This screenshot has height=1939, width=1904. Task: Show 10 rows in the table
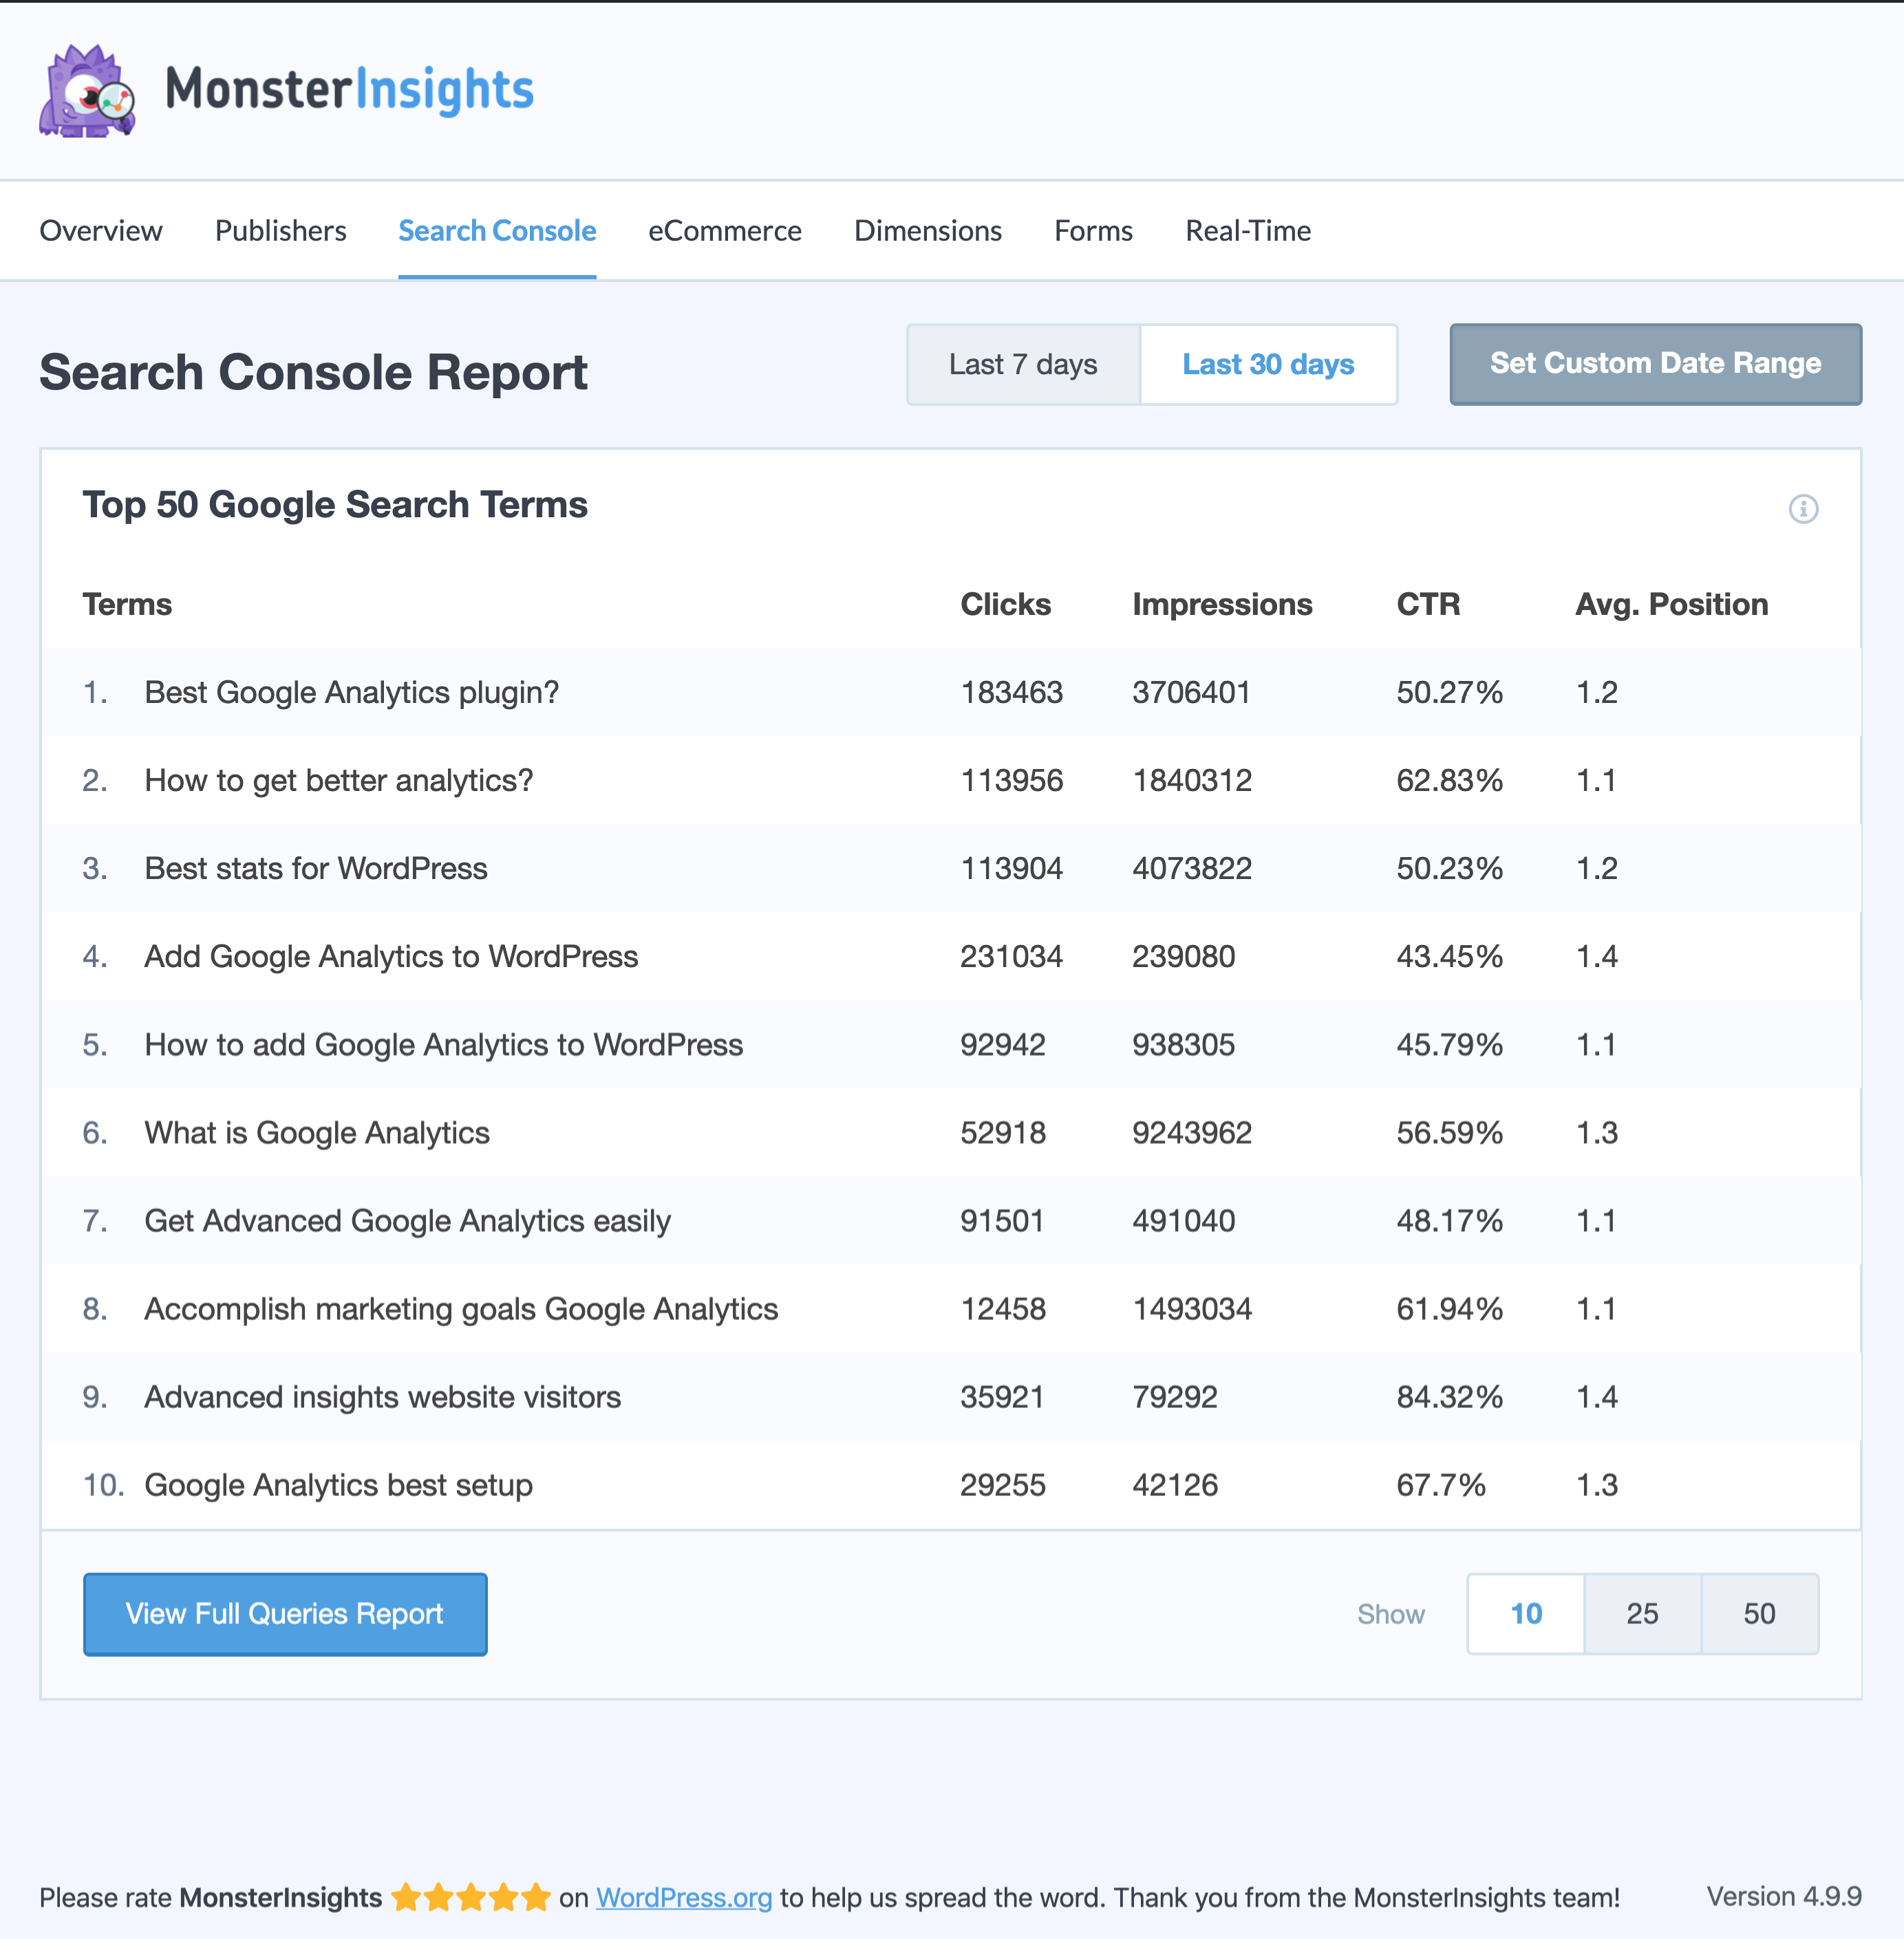[x=1525, y=1613]
